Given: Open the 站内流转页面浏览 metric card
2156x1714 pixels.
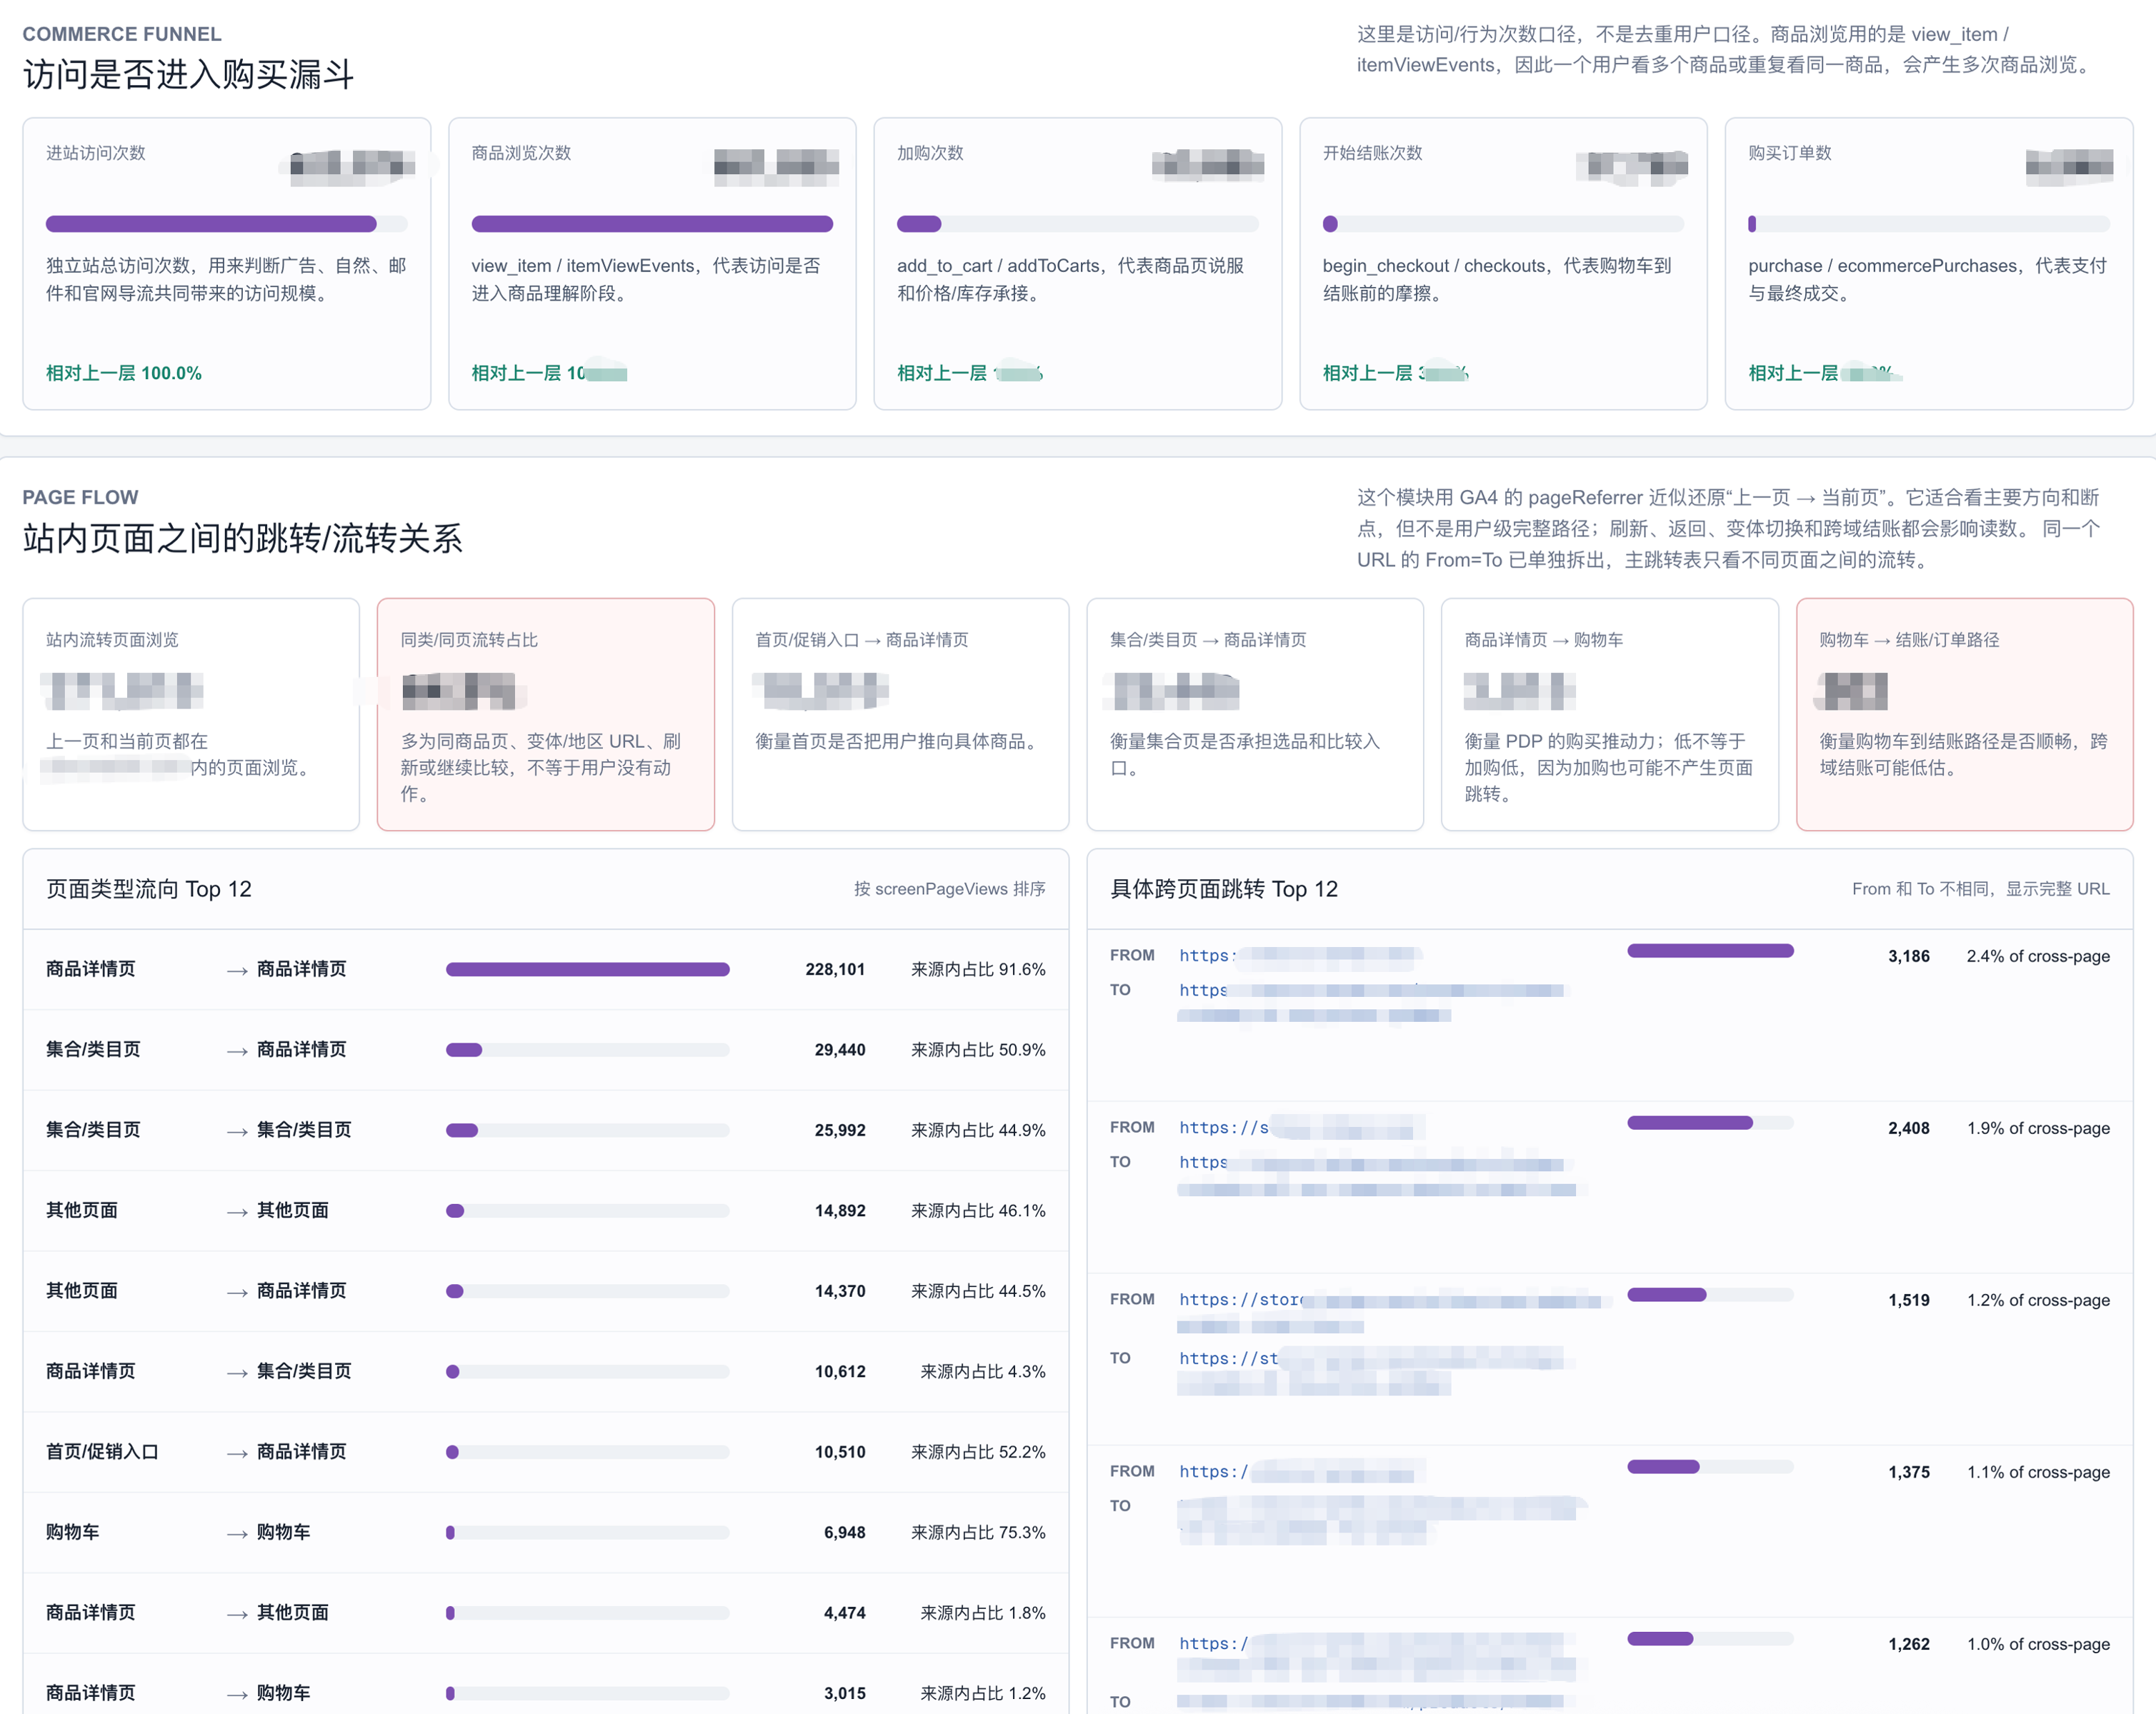Looking at the screenshot, I should coord(191,715).
